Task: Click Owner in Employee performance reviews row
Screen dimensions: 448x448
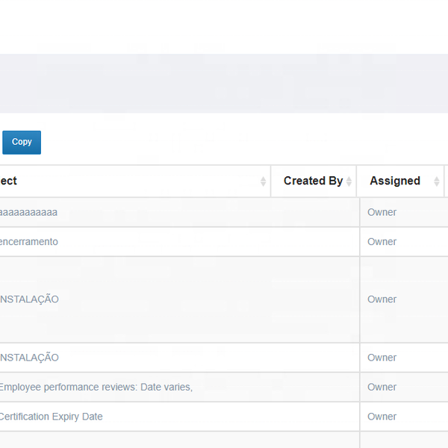Action: [382, 387]
